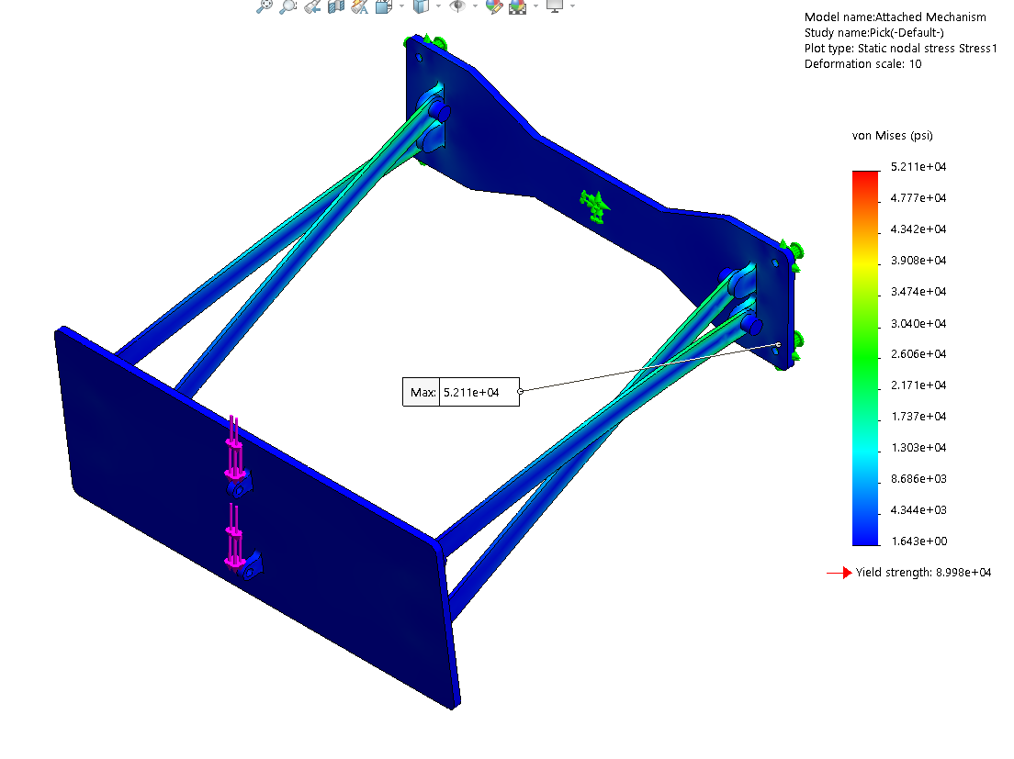Click legend value 4.344e+03
This screenshot has height=759, width=1014.
(918, 510)
